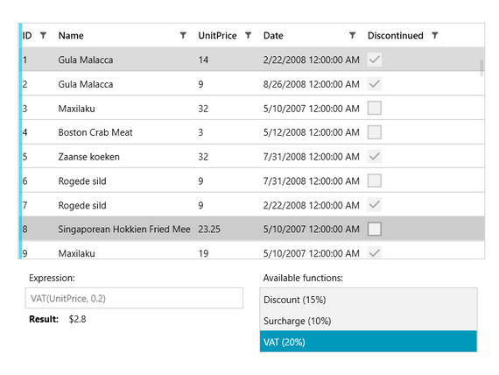Select the Boston Crab Meat name cell
Viewport: 499px width, 375px height.
pyautogui.click(x=95, y=132)
